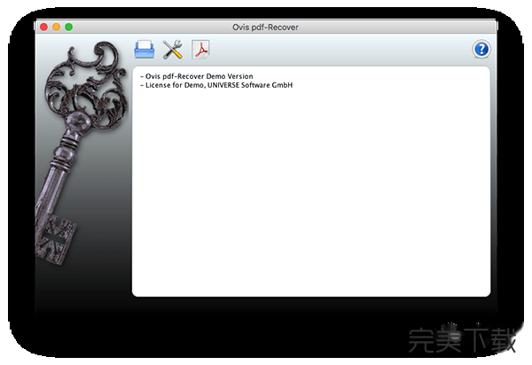Click the "Ovis pdf-Recover" window title

[266, 27]
